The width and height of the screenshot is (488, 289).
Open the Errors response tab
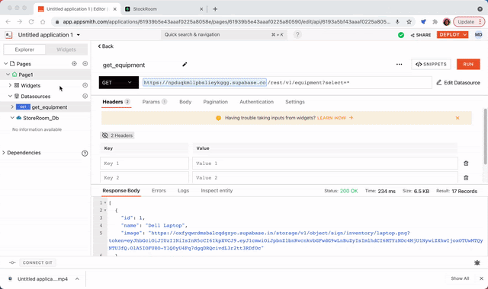coord(159,191)
